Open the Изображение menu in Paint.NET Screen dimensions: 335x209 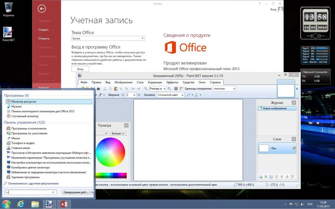(124, 82)
